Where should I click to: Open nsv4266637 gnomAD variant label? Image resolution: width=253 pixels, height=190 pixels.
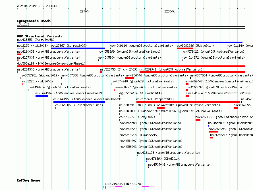click(217, 87)
